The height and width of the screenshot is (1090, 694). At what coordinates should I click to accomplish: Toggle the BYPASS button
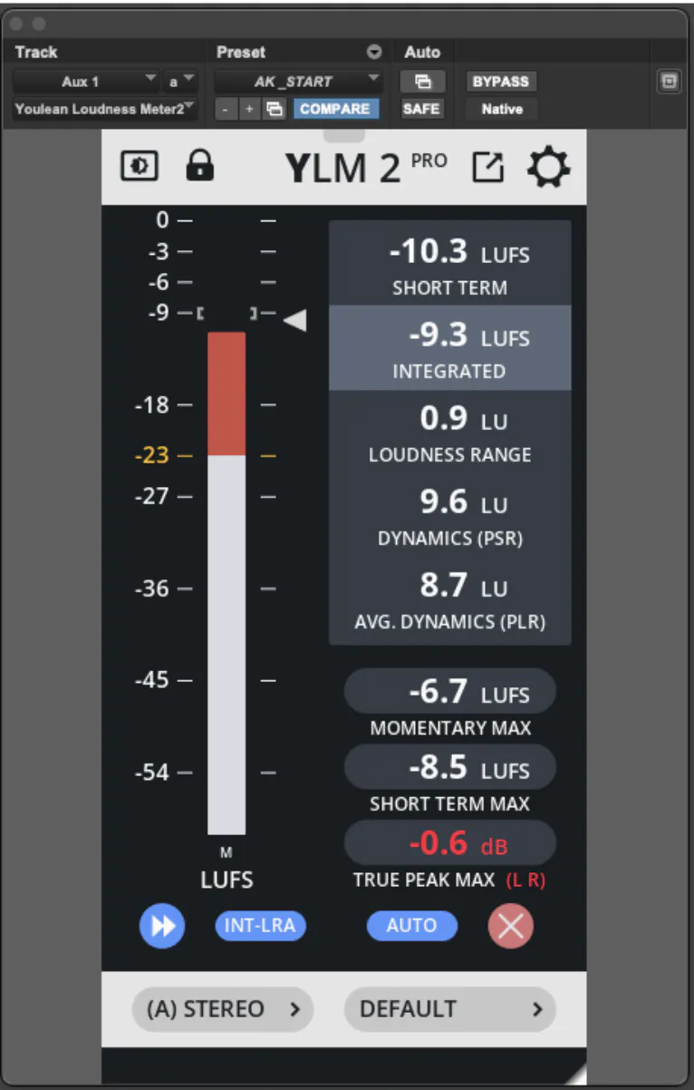click(501, 82)
